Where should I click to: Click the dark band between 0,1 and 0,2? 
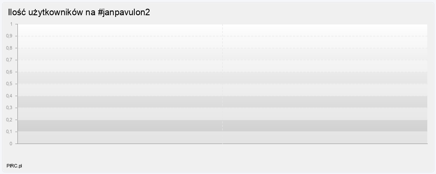point(222,126)
